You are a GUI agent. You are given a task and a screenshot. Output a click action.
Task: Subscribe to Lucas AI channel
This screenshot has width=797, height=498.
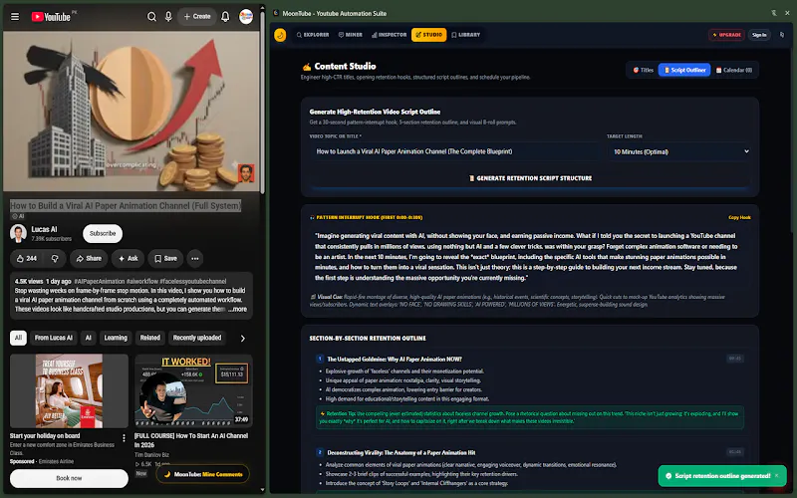click(x=103, y=233)
